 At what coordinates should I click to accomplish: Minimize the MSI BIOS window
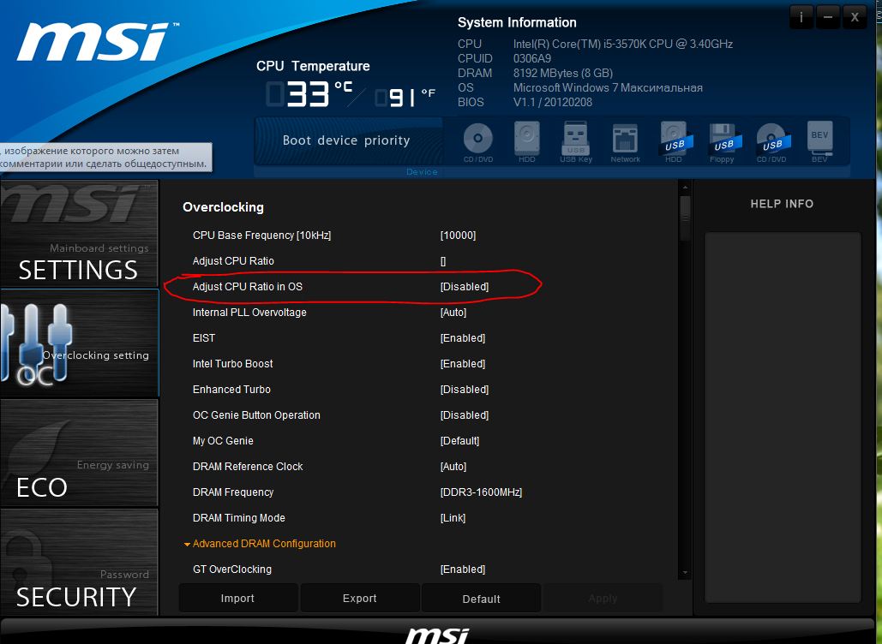[x=827, y=17]
